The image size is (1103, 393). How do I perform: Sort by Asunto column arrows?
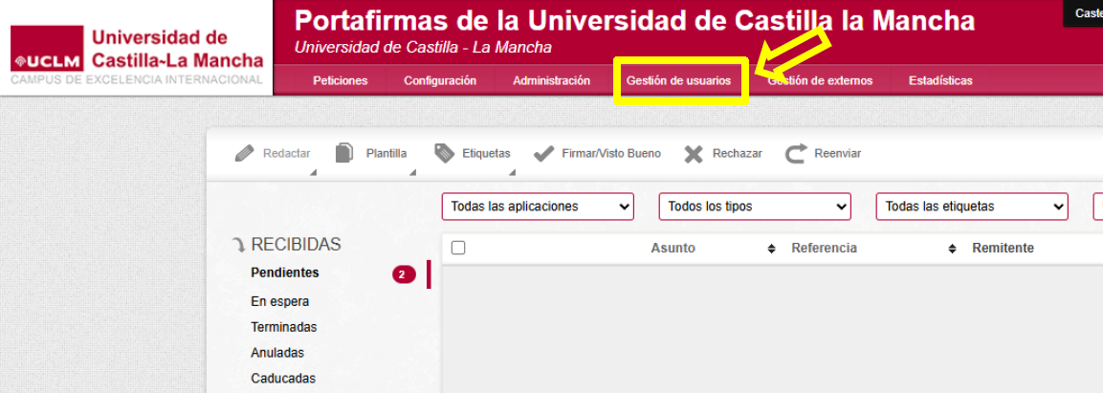[771, 249]
